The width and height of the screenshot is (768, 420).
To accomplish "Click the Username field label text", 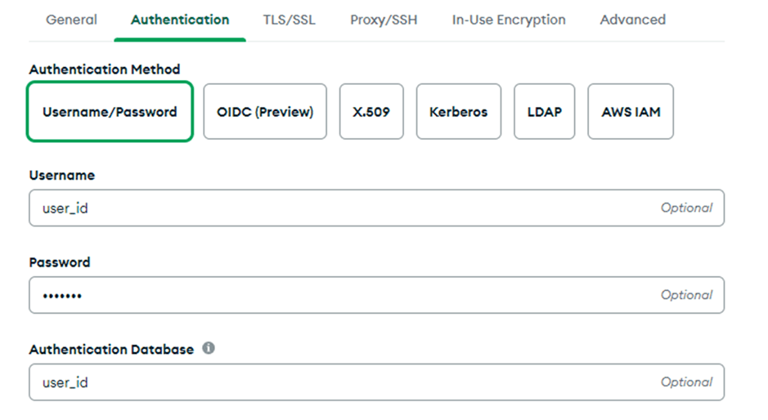I will (x=62, y=175).
